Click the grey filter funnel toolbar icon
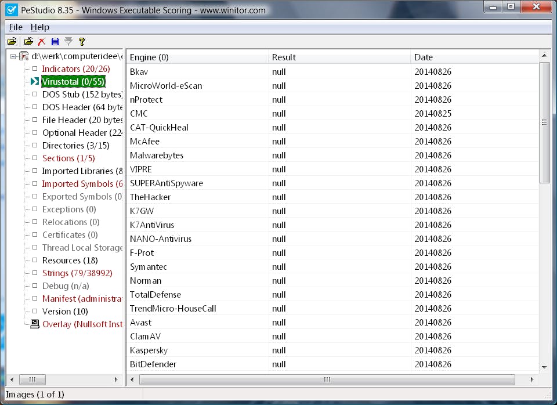 [68, 42]
